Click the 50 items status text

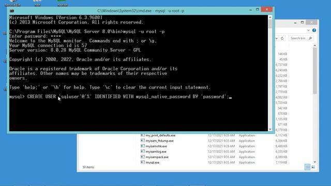click(88, 167)
